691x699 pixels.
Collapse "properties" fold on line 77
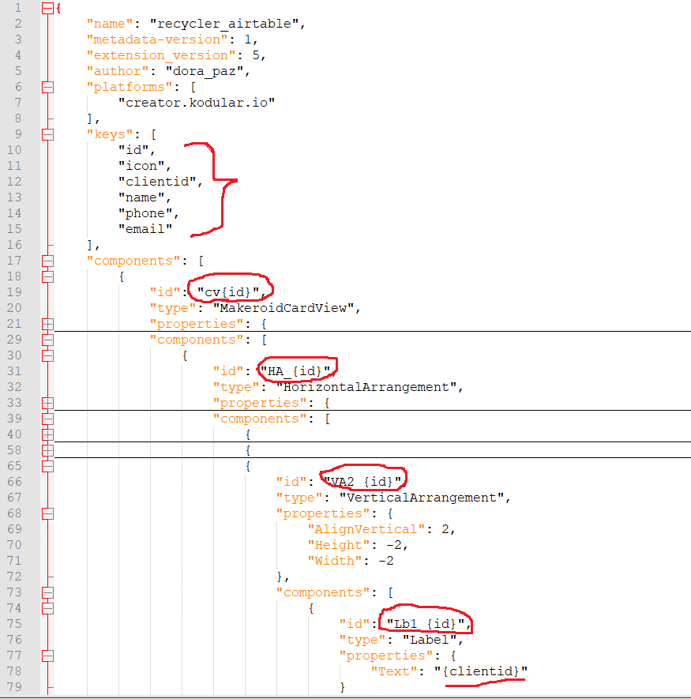coord(47,656)
